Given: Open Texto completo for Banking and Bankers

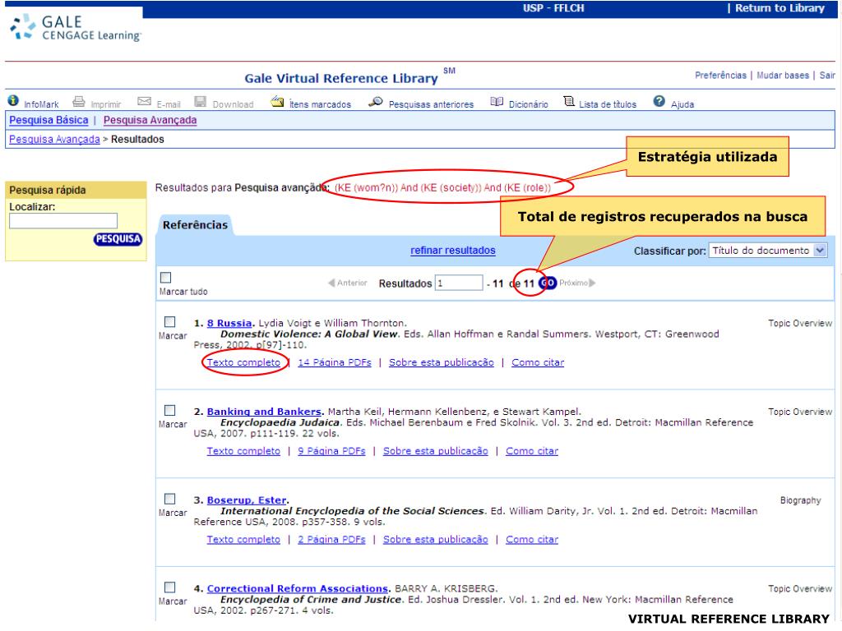Looking at the screenshot, I should (243, 451).
